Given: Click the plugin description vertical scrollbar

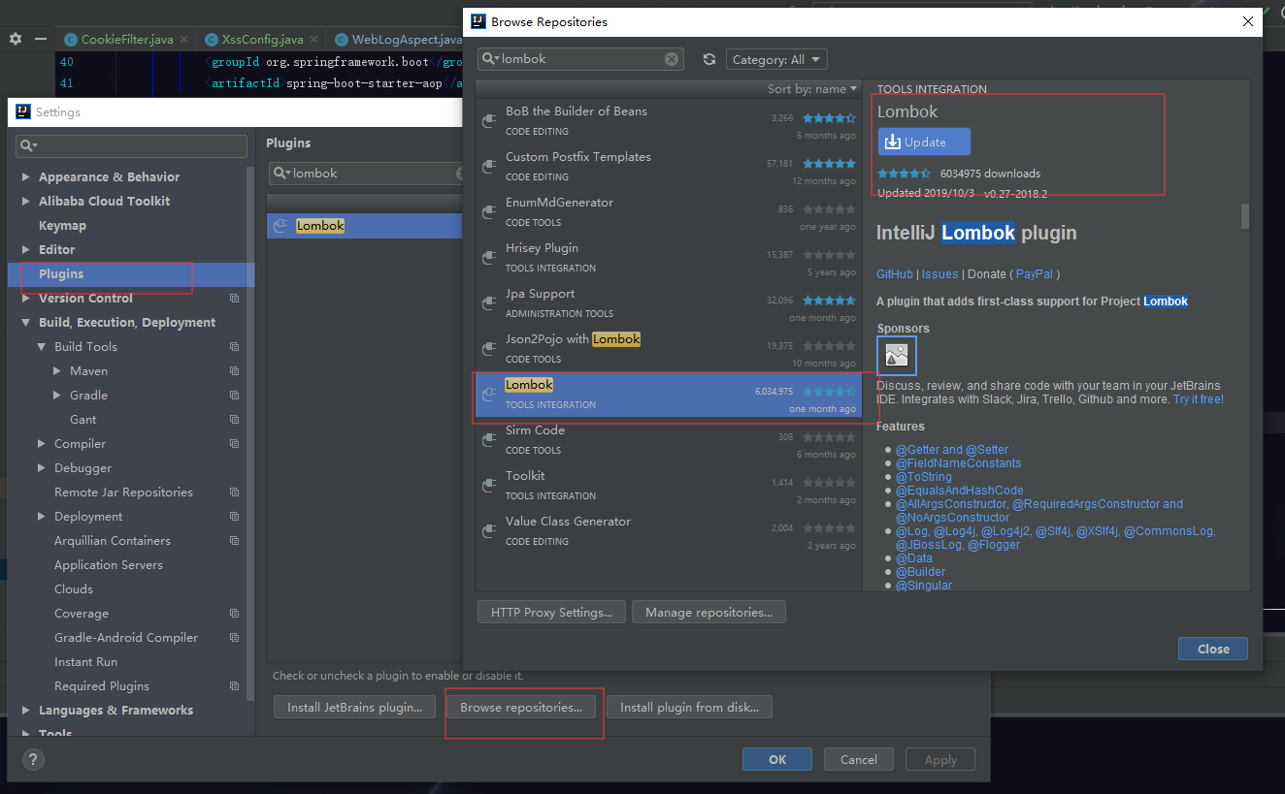Looking at the screenshot, I should (x=1245, y=216).
